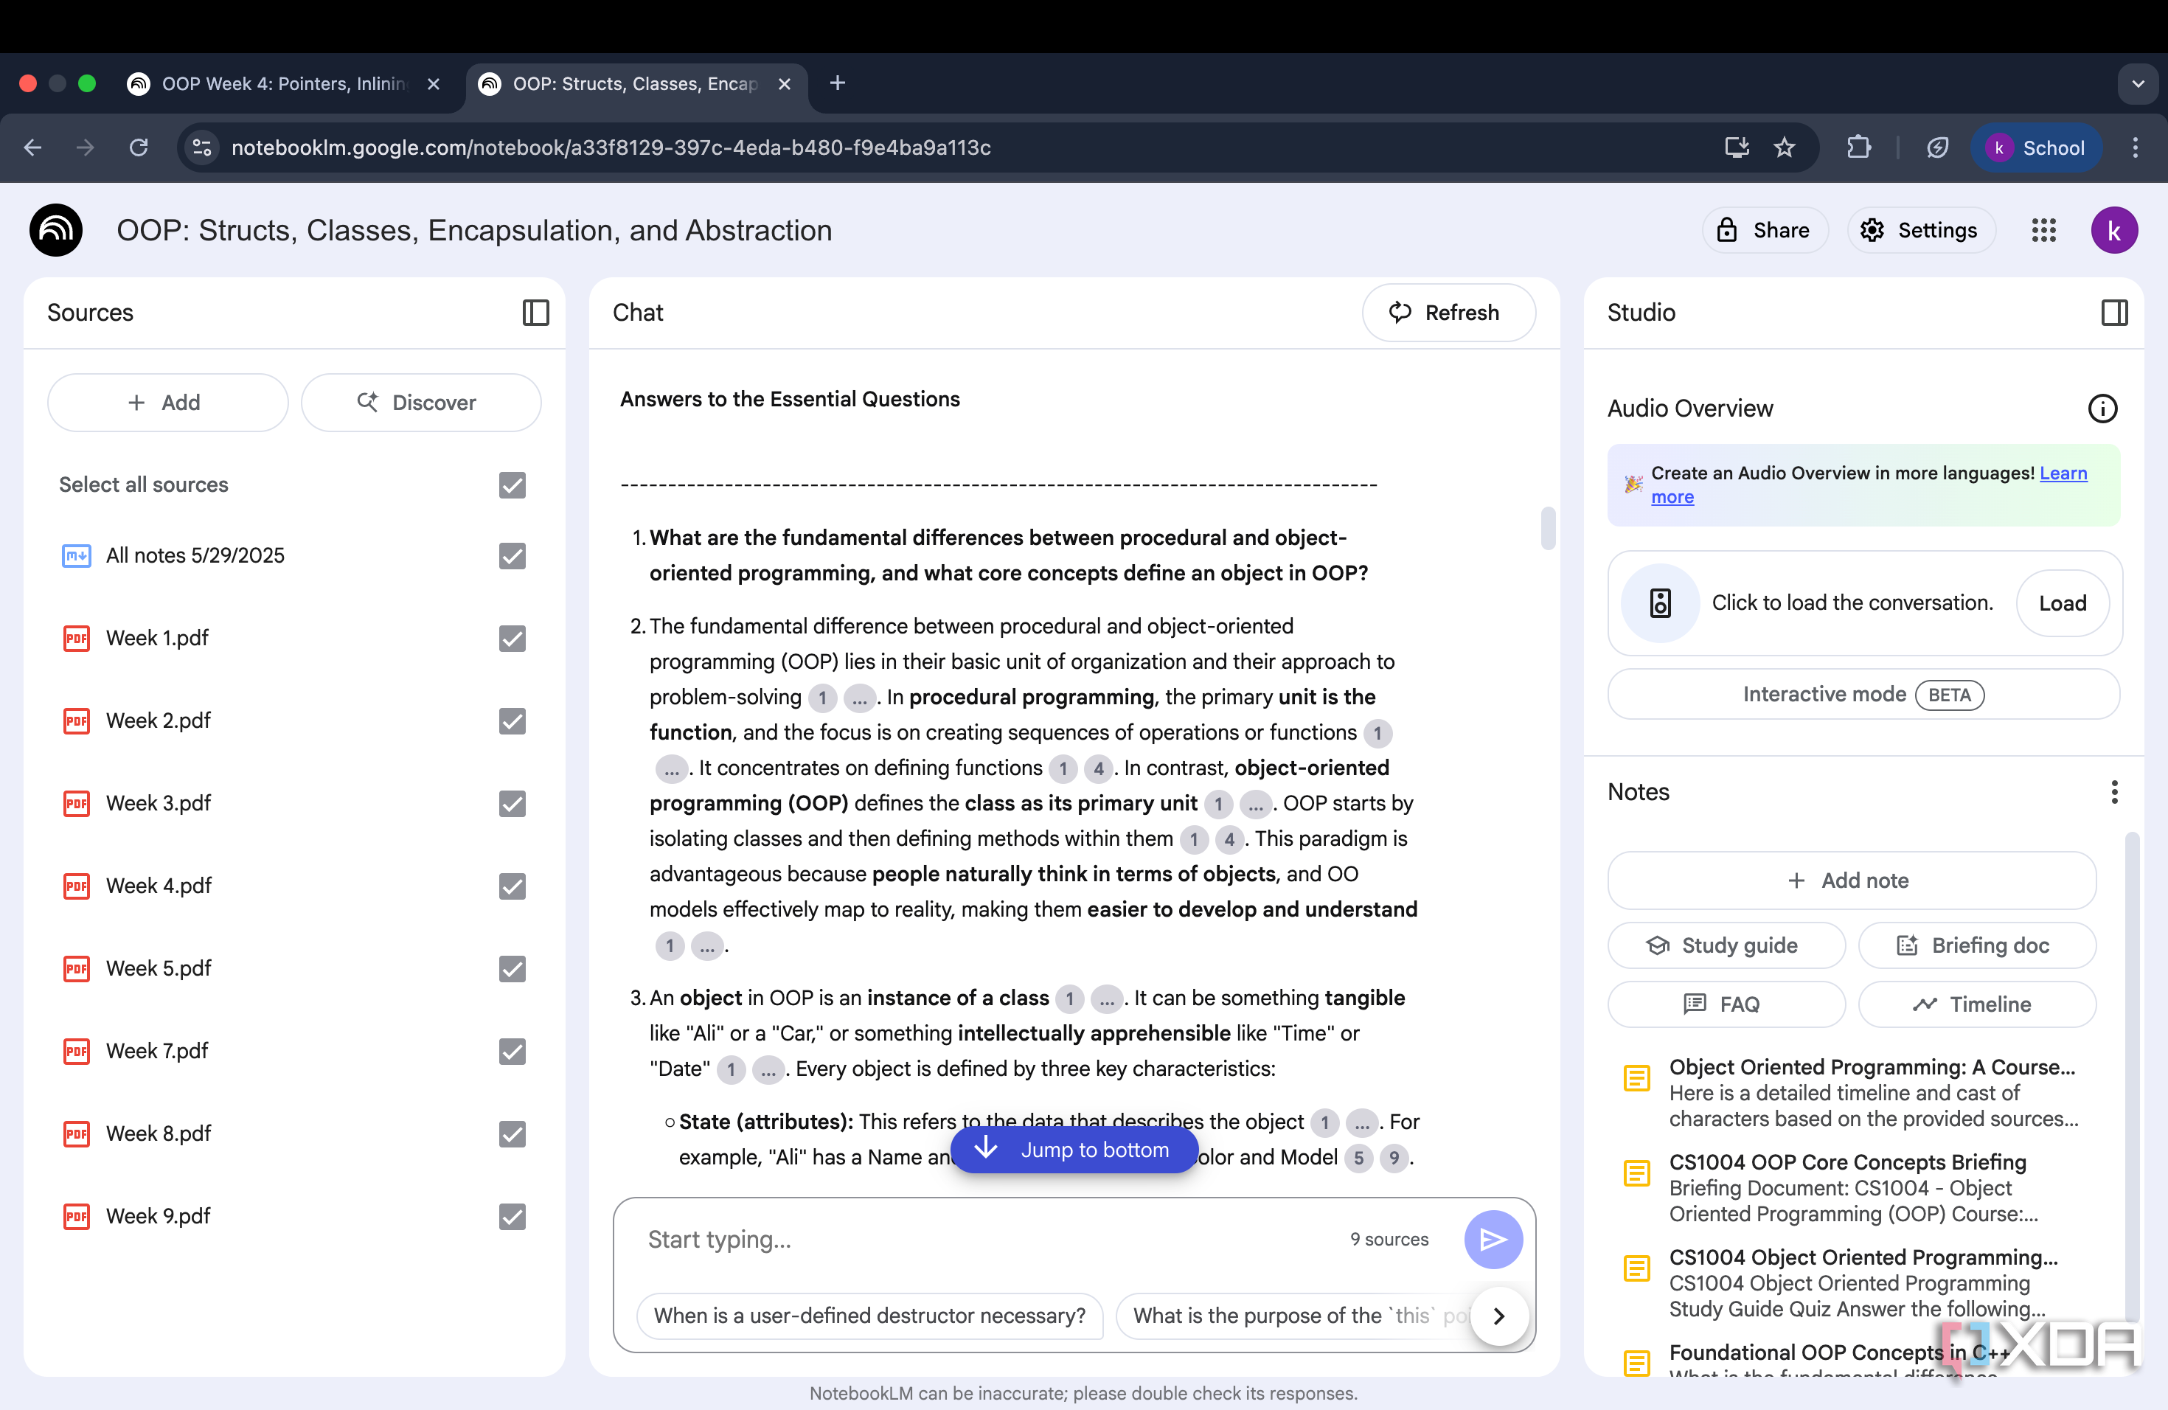The width and height of the screenshot is (2168, 1410).
Task: Uncheck Week 9.pdf source
Action: tap(512, 1217)
